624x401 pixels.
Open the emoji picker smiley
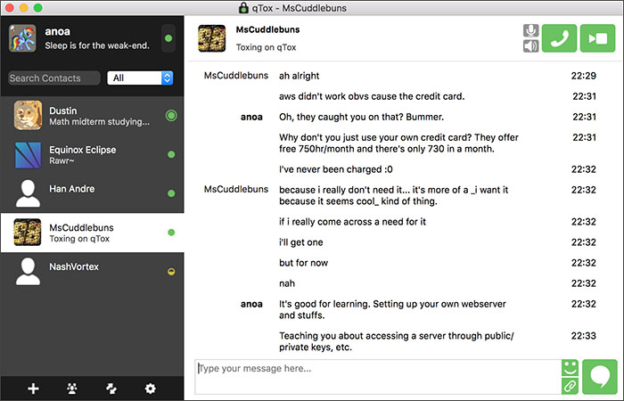(x=570, y=367)
